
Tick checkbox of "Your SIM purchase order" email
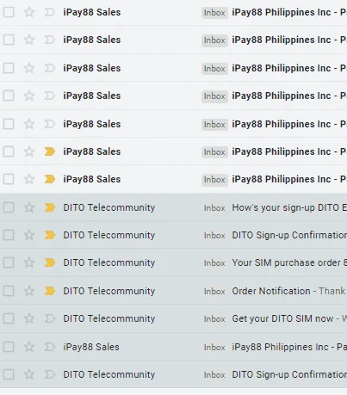(x=9, y=262)
